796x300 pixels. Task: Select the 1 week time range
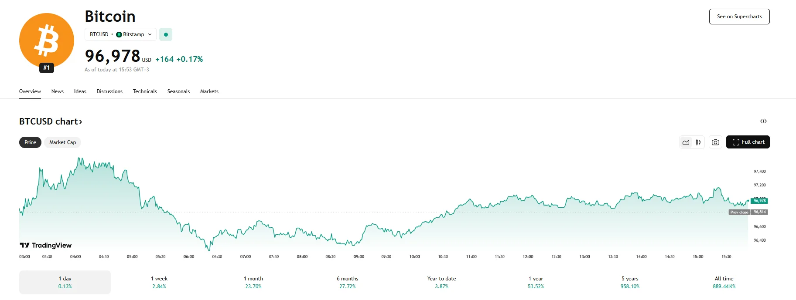pos(159,282)
